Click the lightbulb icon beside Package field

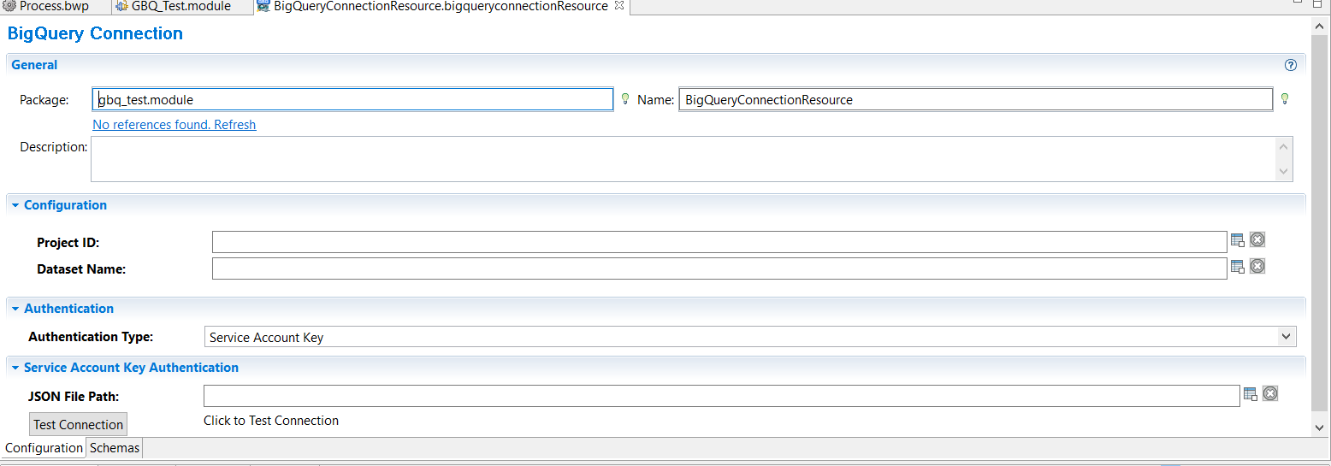(625, 99)
